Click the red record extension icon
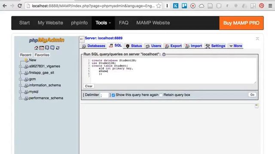Image resolution: width=275 pixels, height=154 pixels. coord(193,6)
